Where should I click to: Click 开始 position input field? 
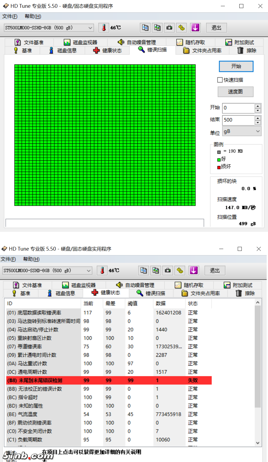[239, 108]
